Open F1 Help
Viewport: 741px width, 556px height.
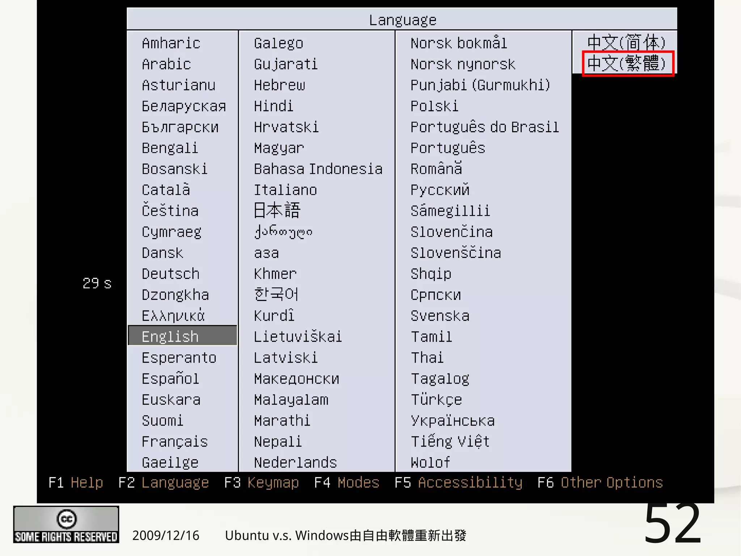coord(76,483)
